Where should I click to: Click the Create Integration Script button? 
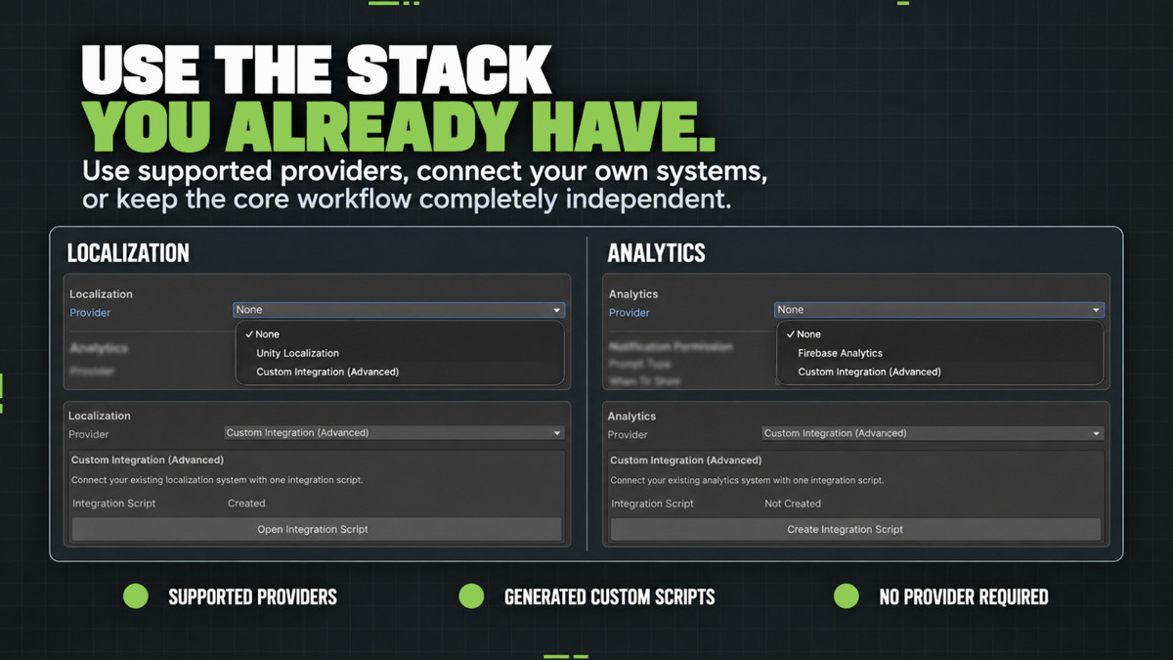[x=855, y=529]
